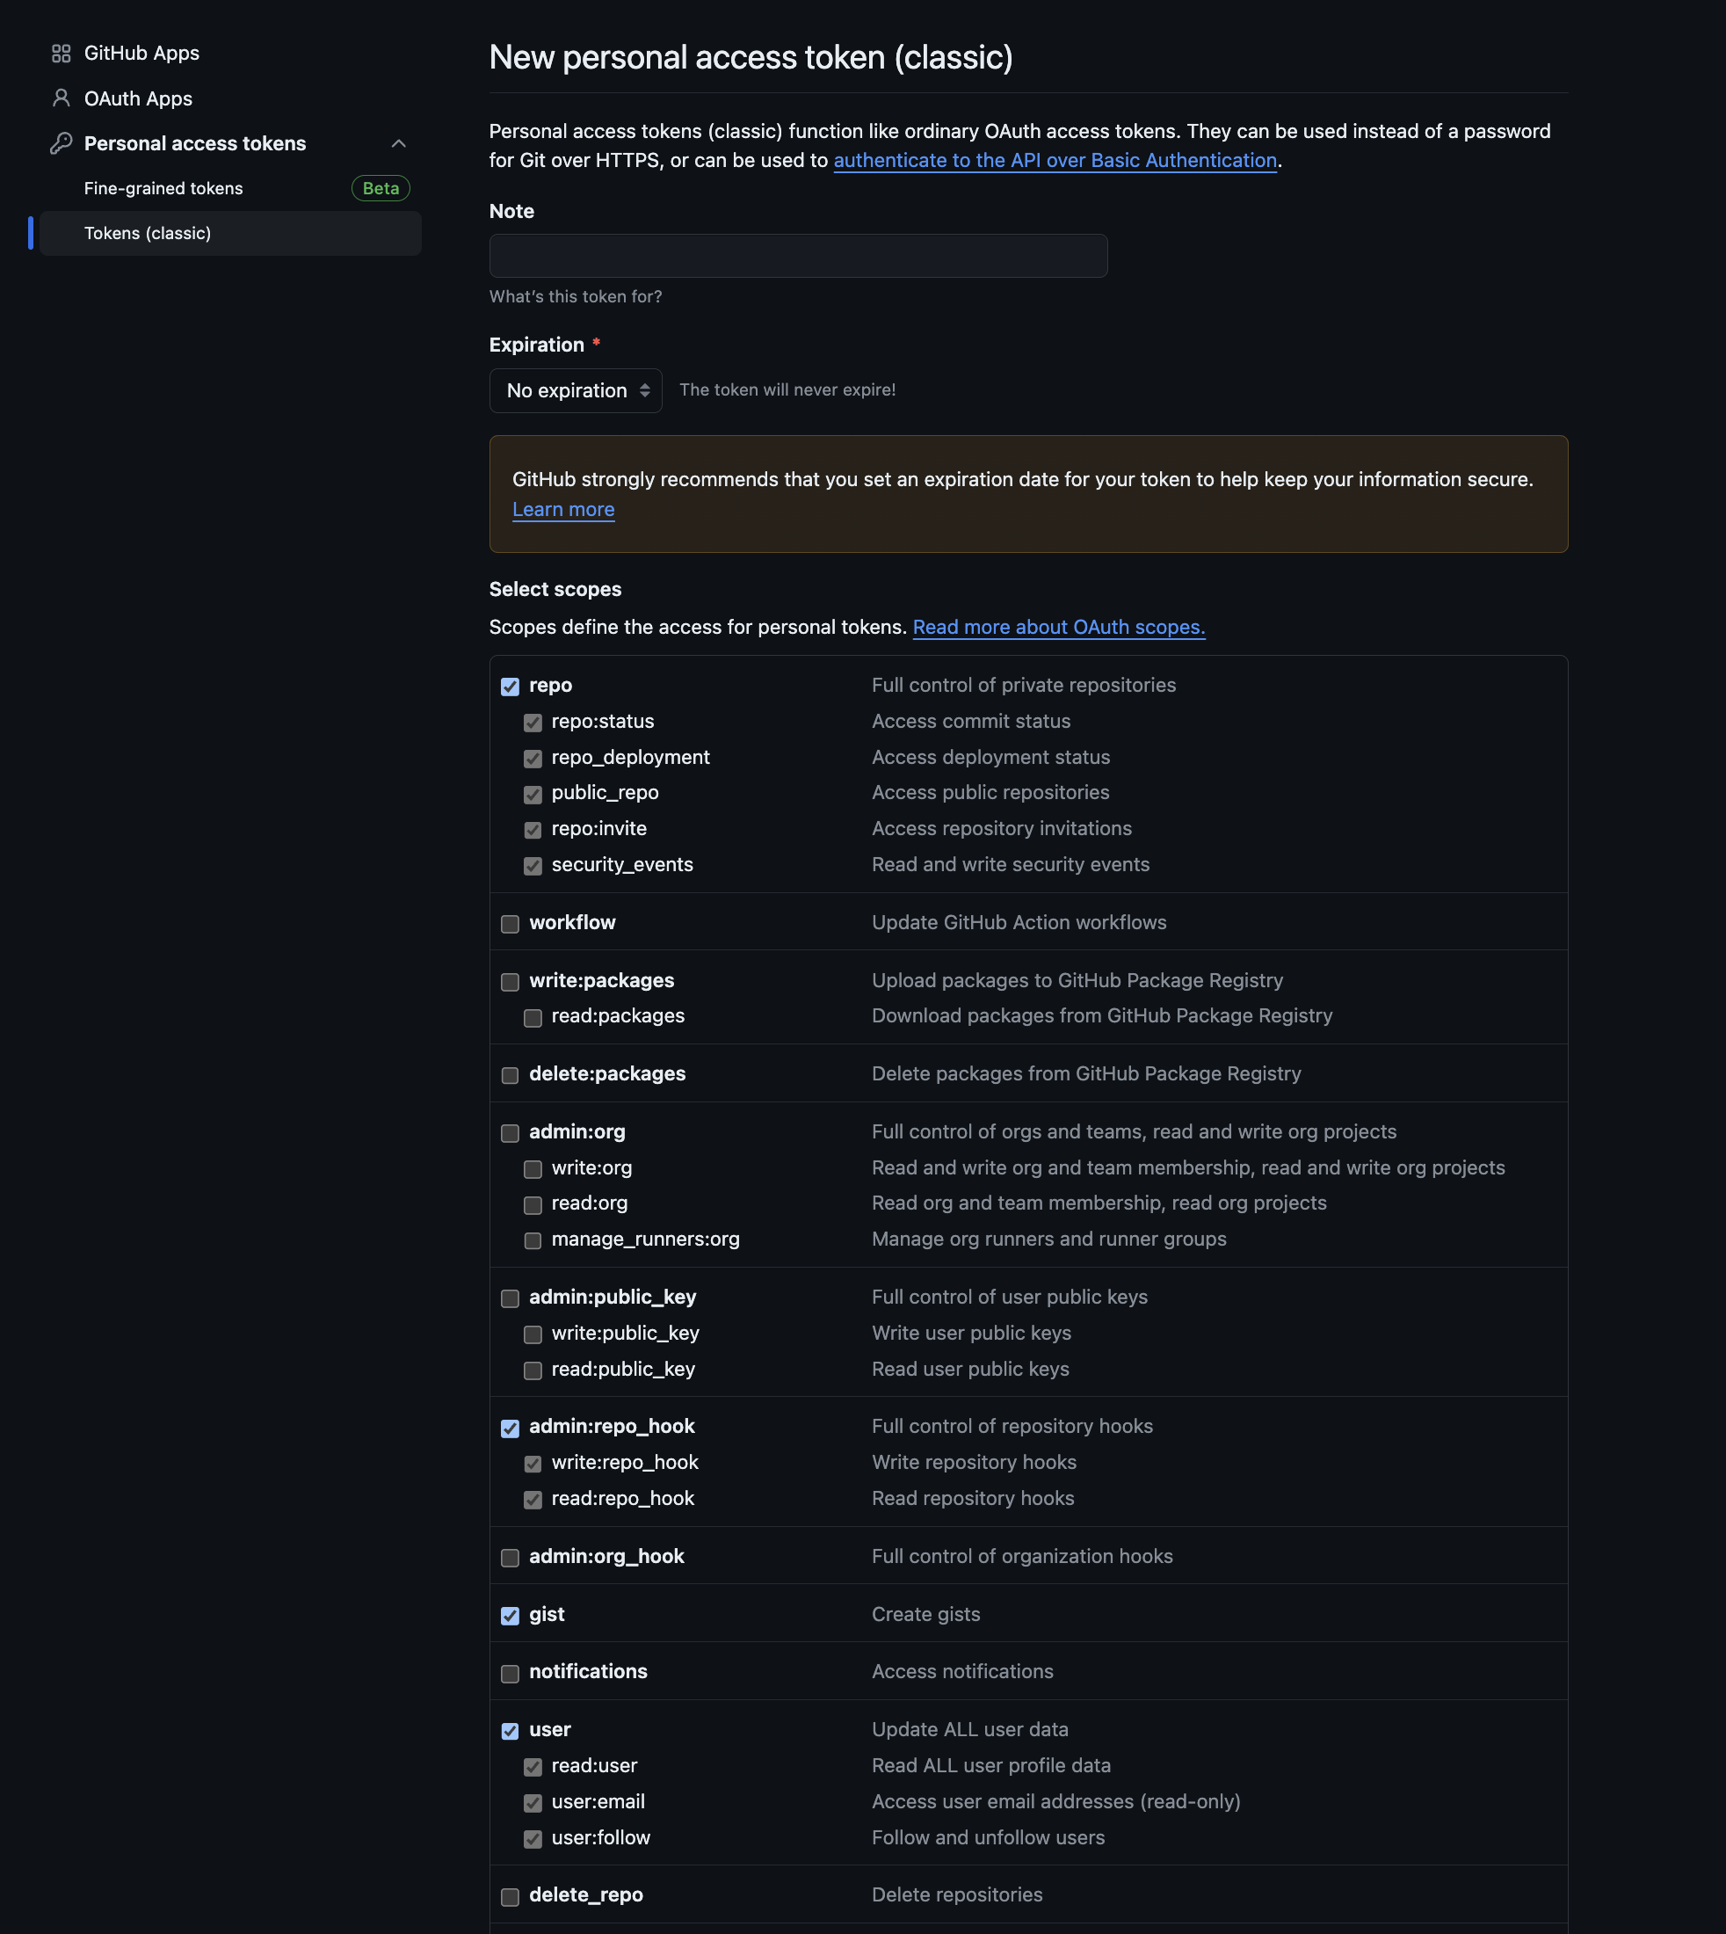This screenshot has height=1934, width=1726.
Task: Click the Personal access tokens key icon
Action: tap(61, 143)
